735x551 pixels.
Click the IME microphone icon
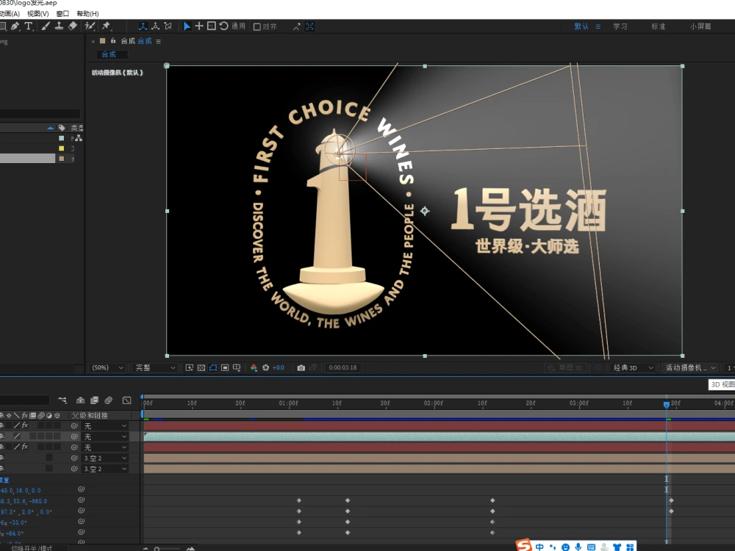(578, 547)
